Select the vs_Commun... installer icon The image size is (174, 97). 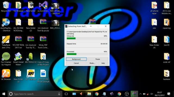(x=43, y=6)
